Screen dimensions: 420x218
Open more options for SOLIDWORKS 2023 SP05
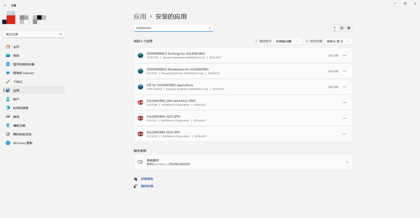point(345,119)
